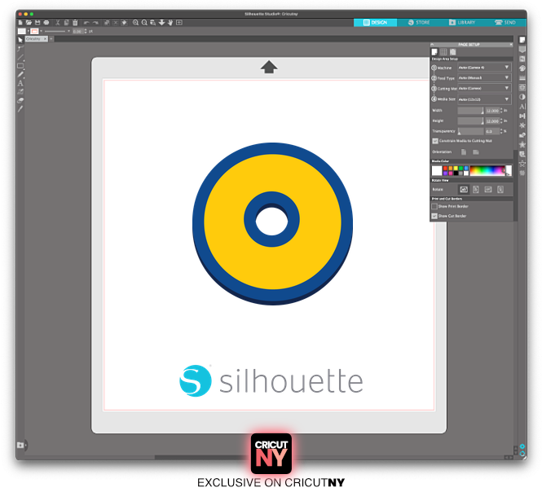The image size is (542, 492).
Task: Add a new document tab with plus
Action: click(51, 39)
